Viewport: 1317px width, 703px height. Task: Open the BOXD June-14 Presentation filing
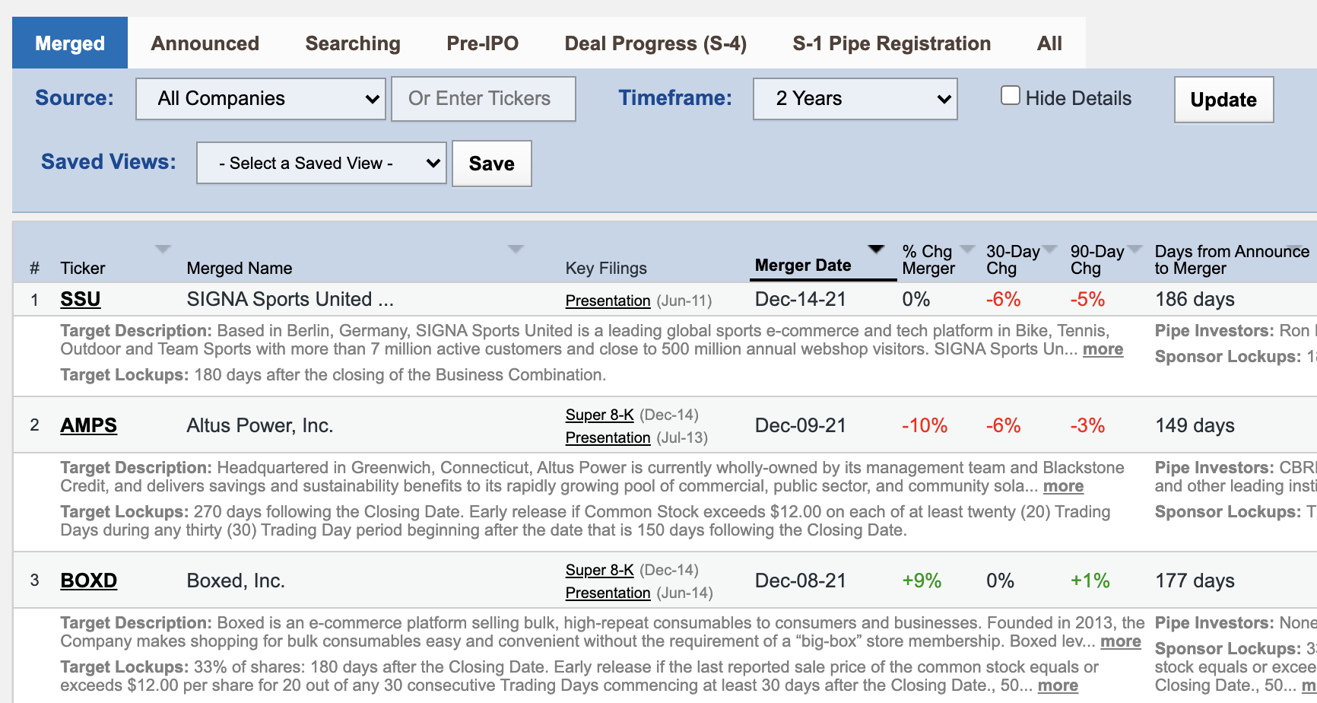click(607, 593)
